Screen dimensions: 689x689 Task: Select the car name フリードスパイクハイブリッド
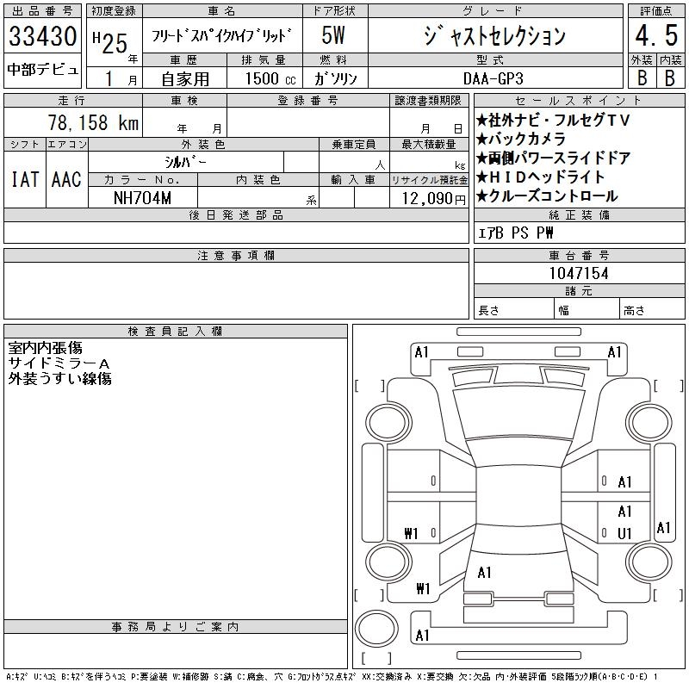click(222, 35)
